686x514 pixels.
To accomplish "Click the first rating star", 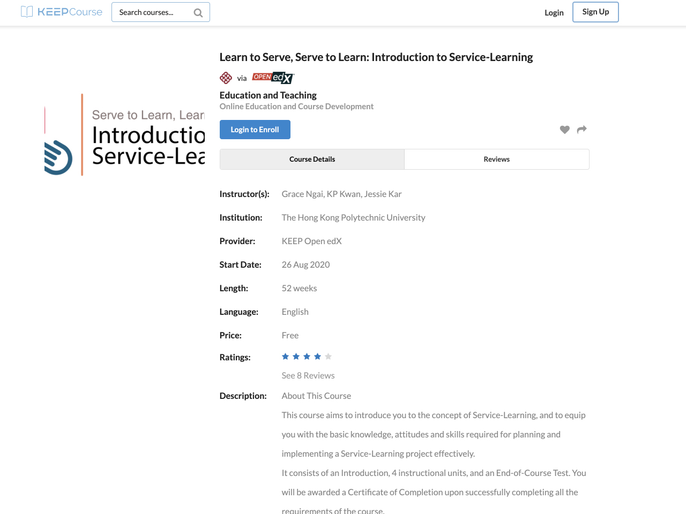I will (286, 357).
